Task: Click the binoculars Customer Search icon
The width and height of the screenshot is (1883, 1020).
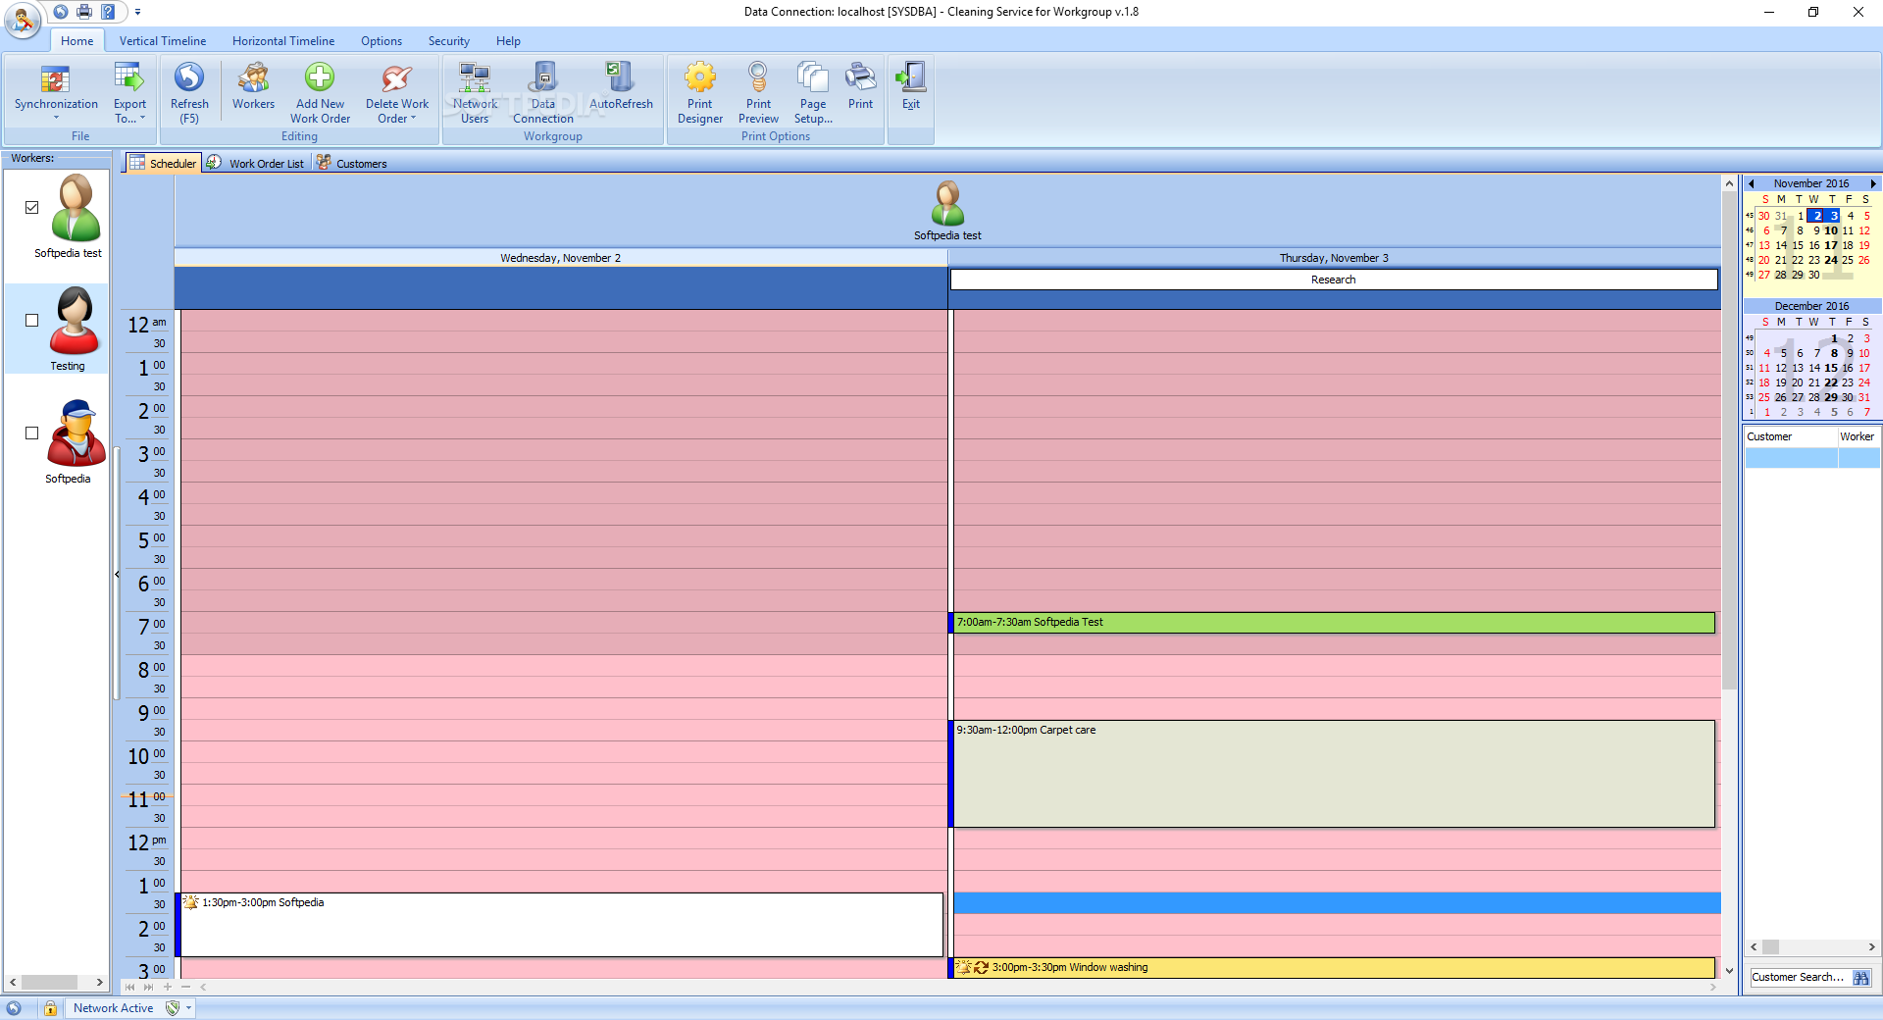Action: pos(1861,978)
